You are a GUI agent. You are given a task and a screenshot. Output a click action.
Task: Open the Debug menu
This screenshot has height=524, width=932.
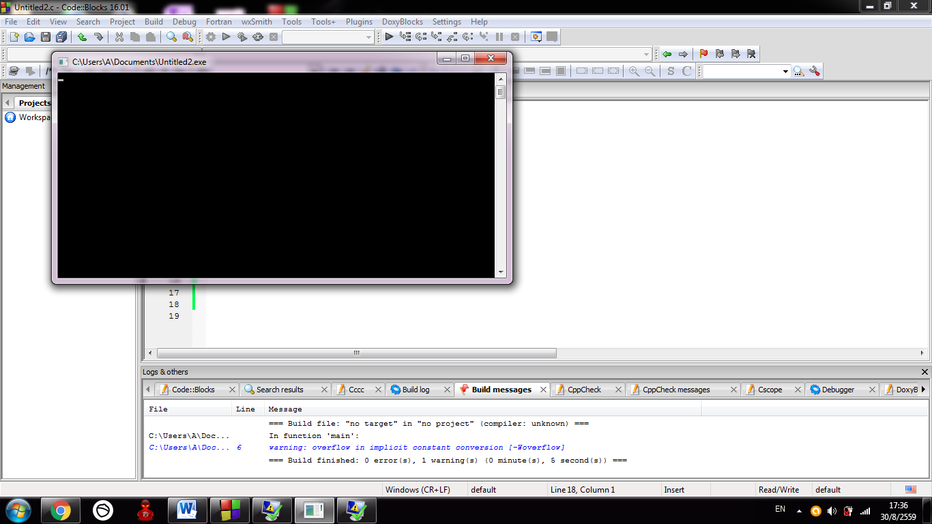(x=184, y=22)
